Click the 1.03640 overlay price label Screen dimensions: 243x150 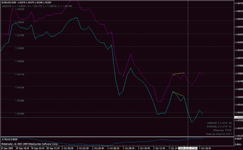(20, 22)
